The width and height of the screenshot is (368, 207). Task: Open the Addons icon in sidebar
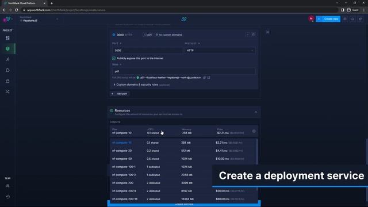tap(7, 70)
